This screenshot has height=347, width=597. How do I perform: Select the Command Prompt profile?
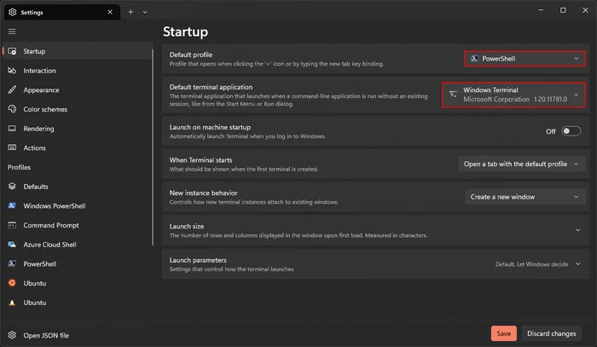76,225
